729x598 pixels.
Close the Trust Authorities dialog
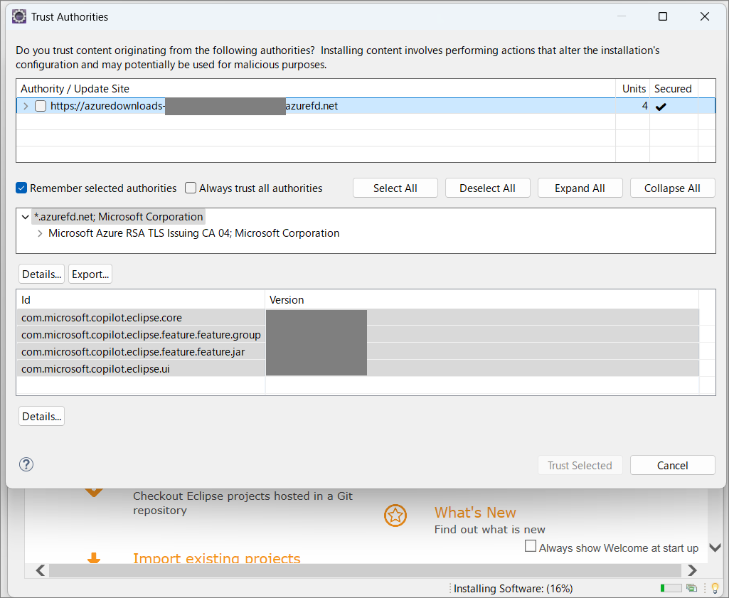click(705, 17)
